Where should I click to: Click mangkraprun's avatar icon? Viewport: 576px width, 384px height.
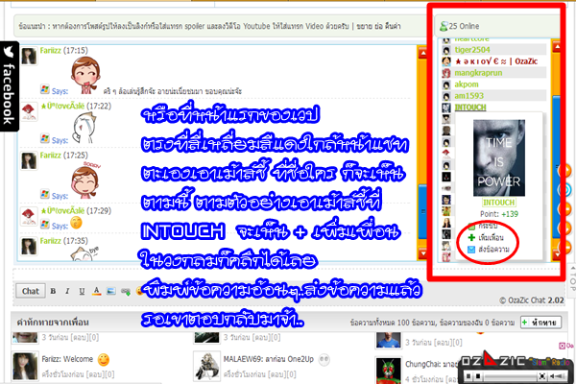click(446, 73)
